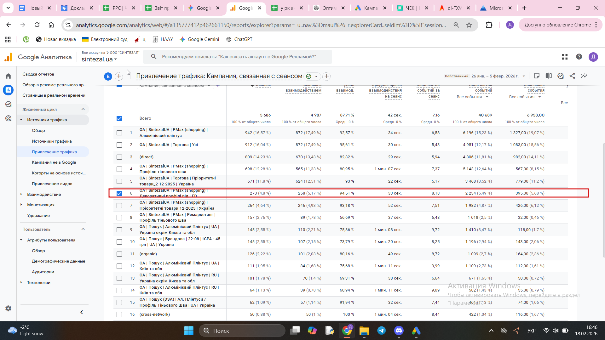Open the Share report icon
Image resolution: width=605 pixels, height=340 pixels.
point(572,76)
